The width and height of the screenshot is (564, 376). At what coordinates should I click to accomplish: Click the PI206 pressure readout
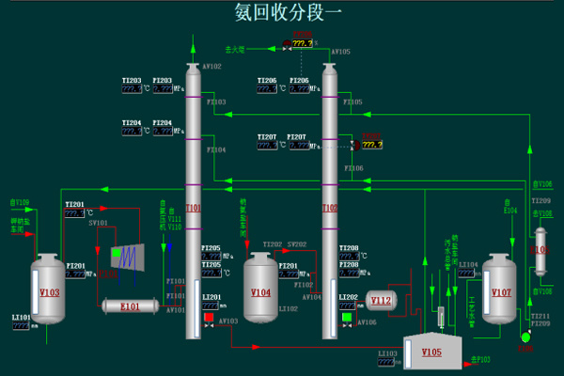click(x=300, y=89)
